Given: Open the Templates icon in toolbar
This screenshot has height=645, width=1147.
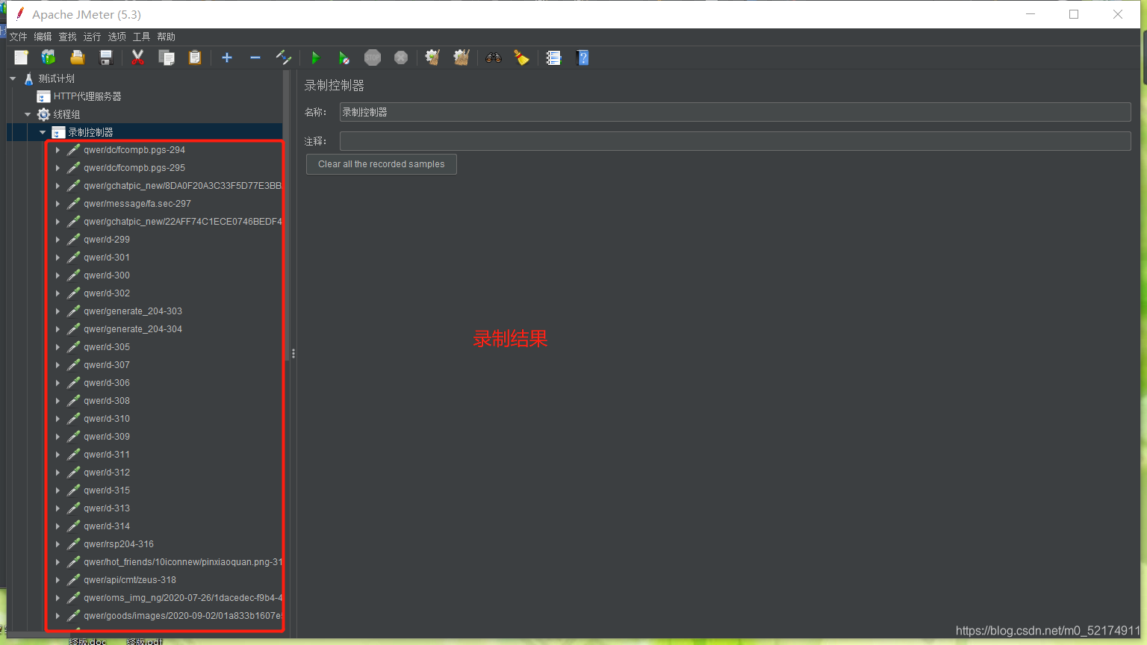Looking at the screenshot, I should coord(49,57).
